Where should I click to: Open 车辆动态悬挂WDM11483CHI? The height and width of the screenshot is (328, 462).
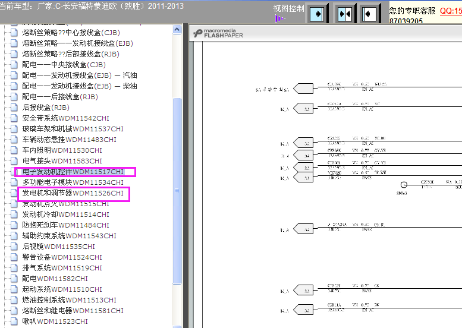pyautogui.click(x=69, y=140)
